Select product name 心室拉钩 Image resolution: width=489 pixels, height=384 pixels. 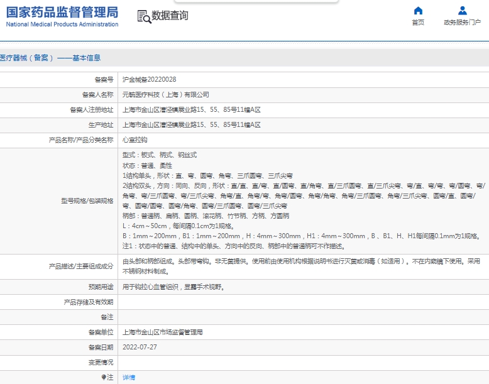[135, 140]
